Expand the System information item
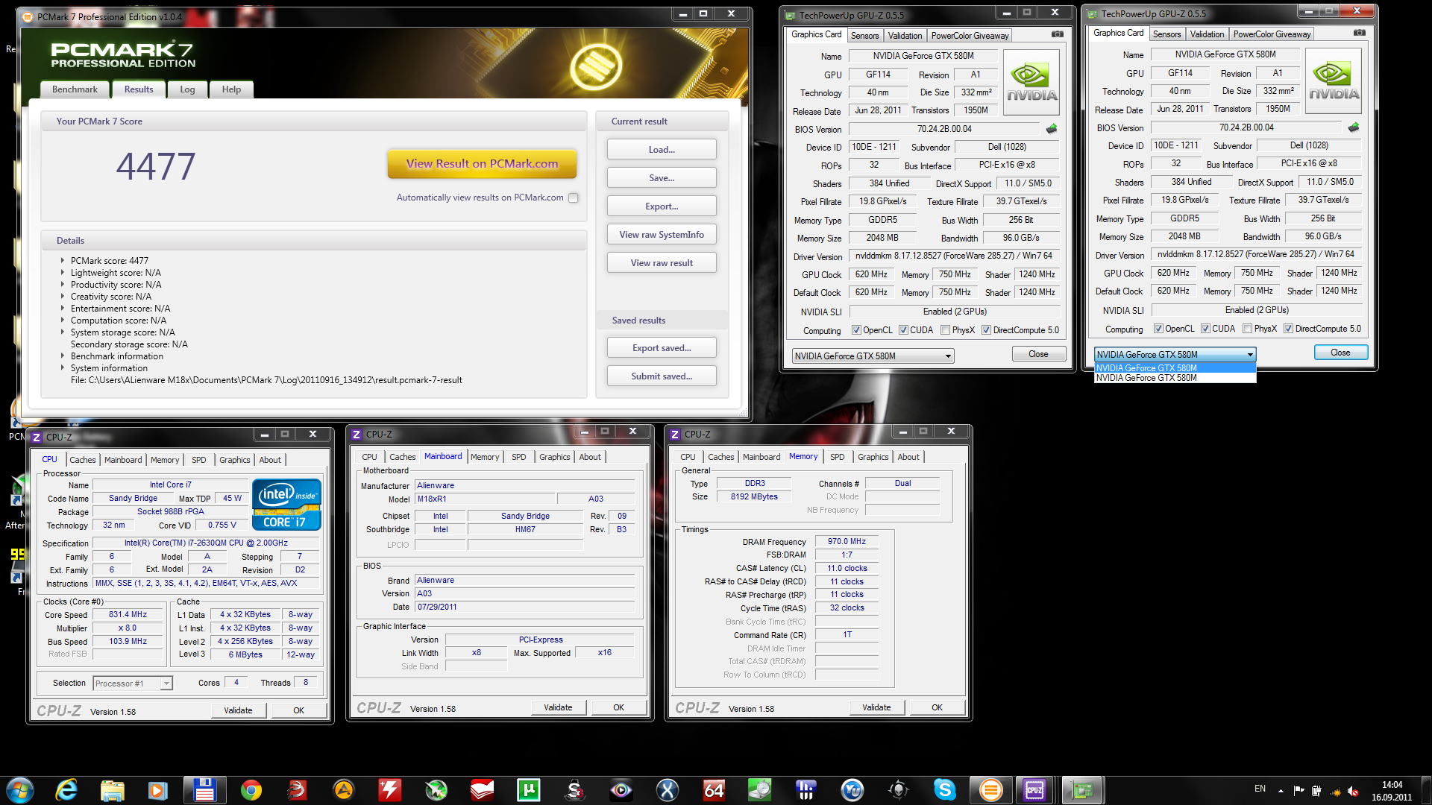Viewport: 1432px width, 805px height. [x=63, y=368]
